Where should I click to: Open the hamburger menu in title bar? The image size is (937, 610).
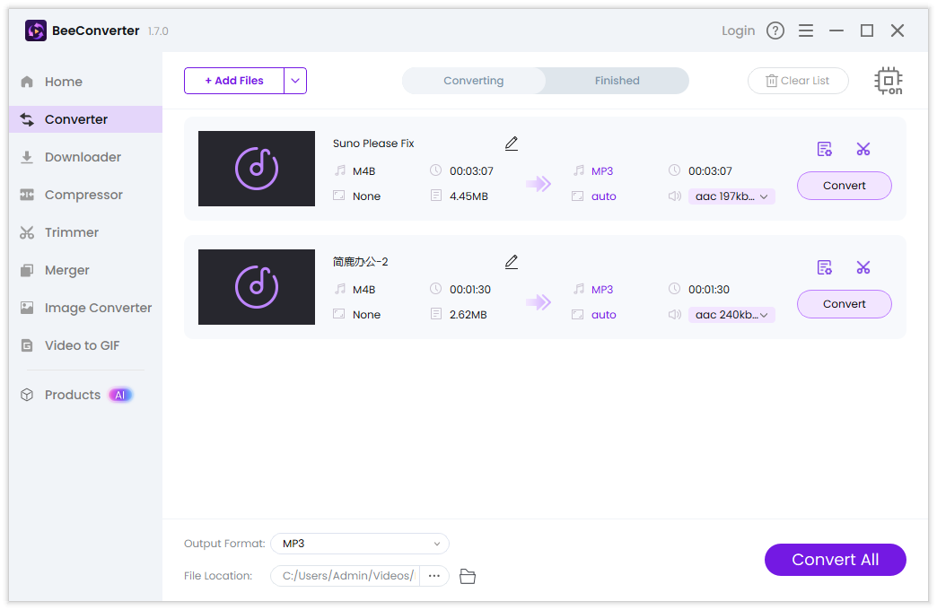pyautogui.click(x=806, y=30)
